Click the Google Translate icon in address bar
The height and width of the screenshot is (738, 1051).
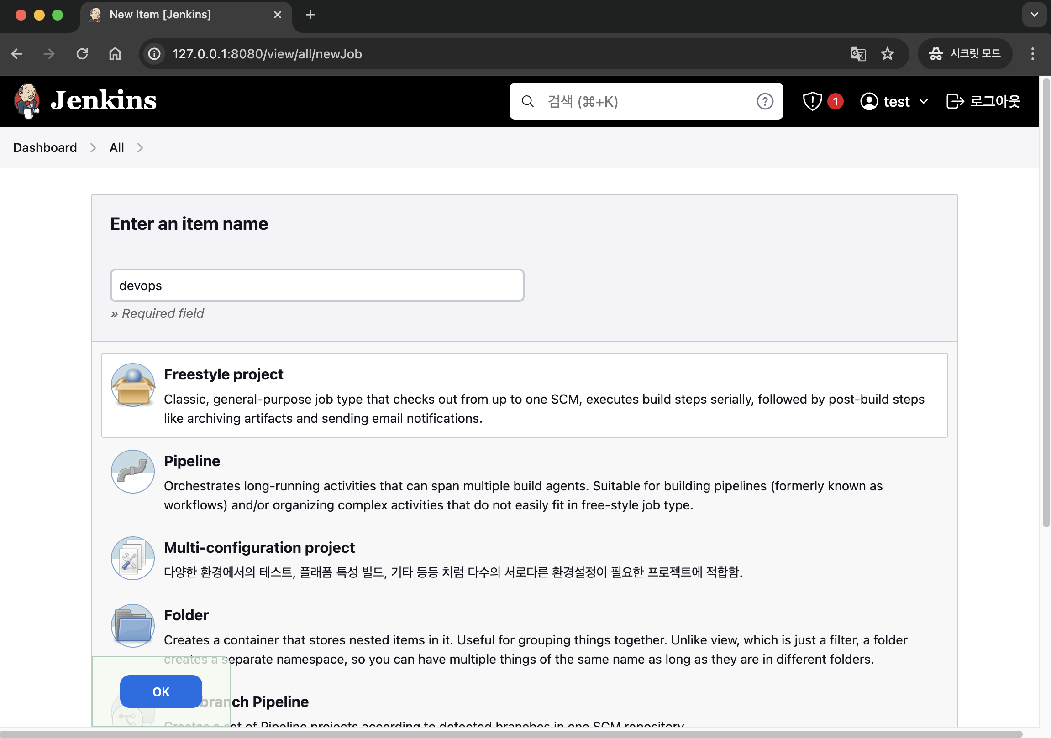[858, 53]
